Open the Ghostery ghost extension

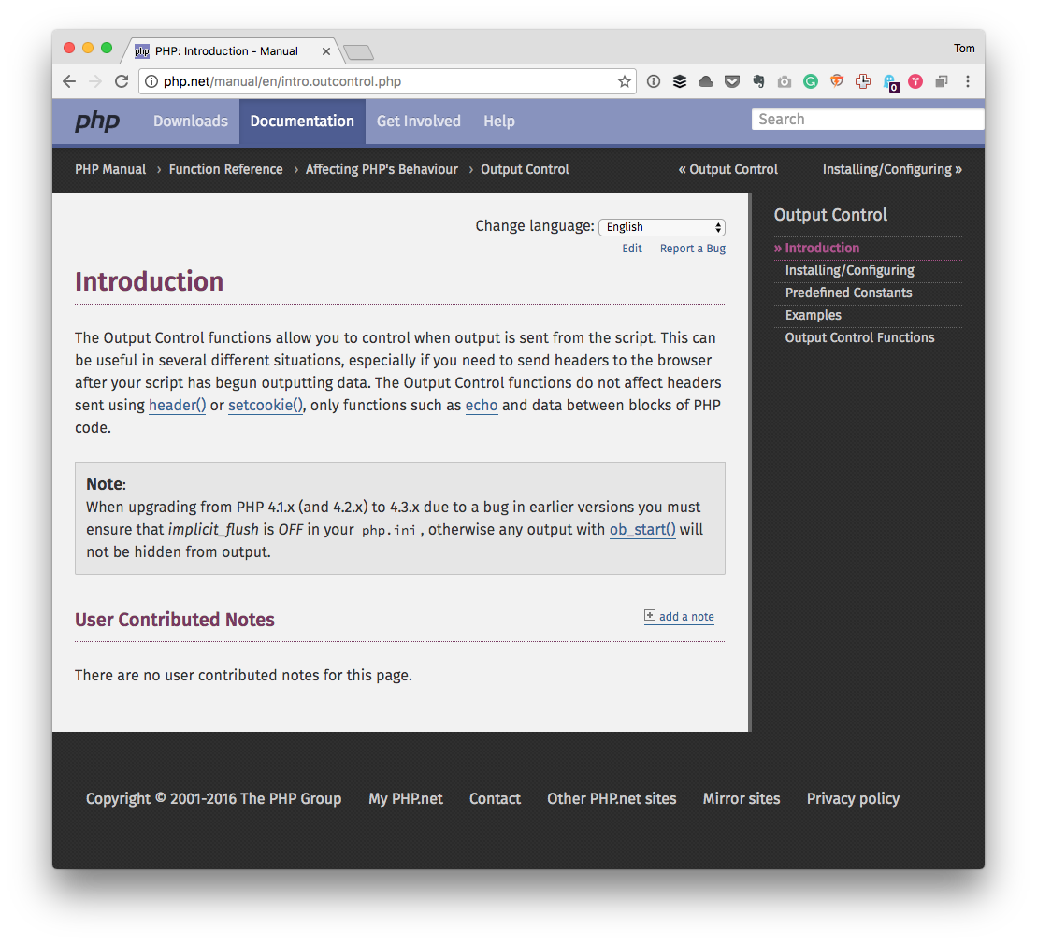(x=890, y=82)
